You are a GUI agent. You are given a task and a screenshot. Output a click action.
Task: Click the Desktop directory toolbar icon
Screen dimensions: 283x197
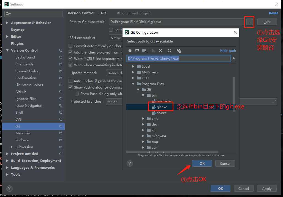137,51
